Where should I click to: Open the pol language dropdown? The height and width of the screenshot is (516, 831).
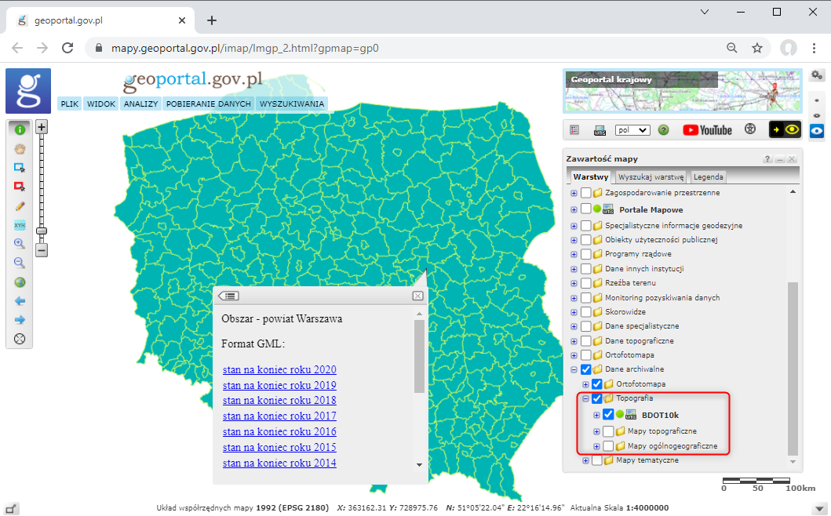click(632, 130)
